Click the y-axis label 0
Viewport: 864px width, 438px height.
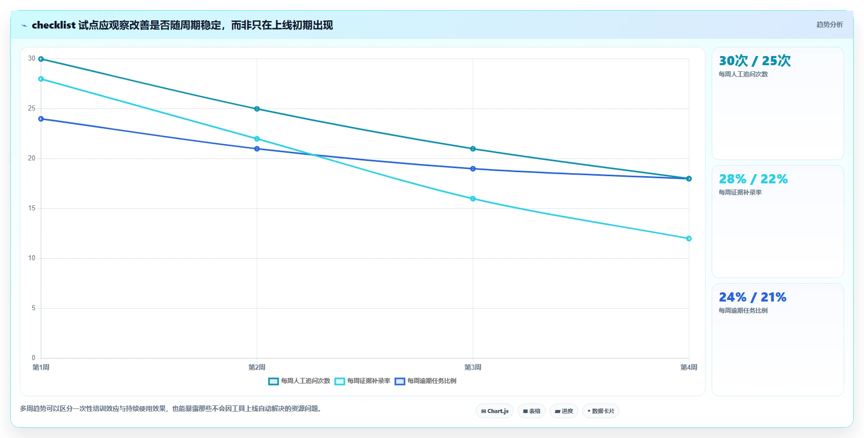(34, 358)
